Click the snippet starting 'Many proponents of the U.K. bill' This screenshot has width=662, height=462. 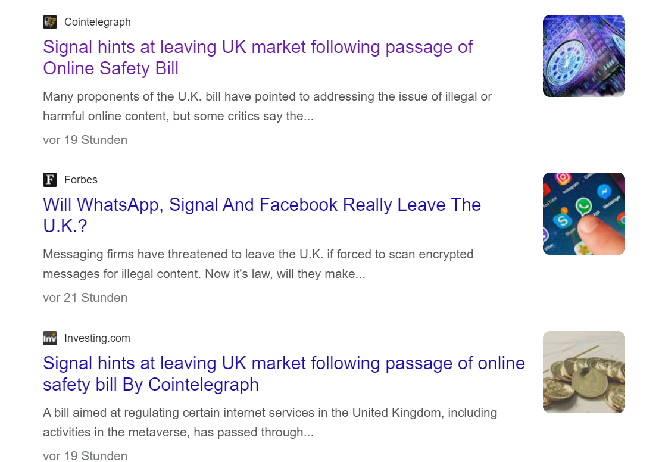[x=267, y=107]
